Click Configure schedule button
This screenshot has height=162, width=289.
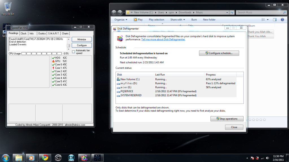point(219,53)
